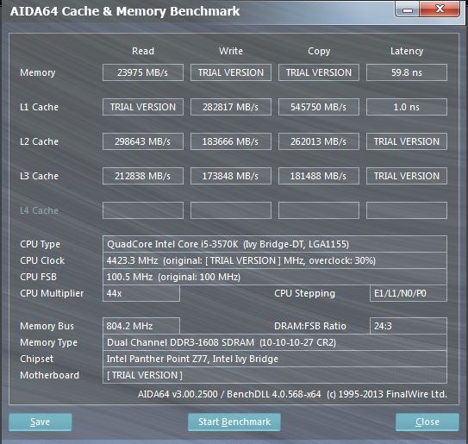Click the greyed L4 Cache label
This screenshot has height=444, width=468.
pyautogui.click(x=39, y=210)
